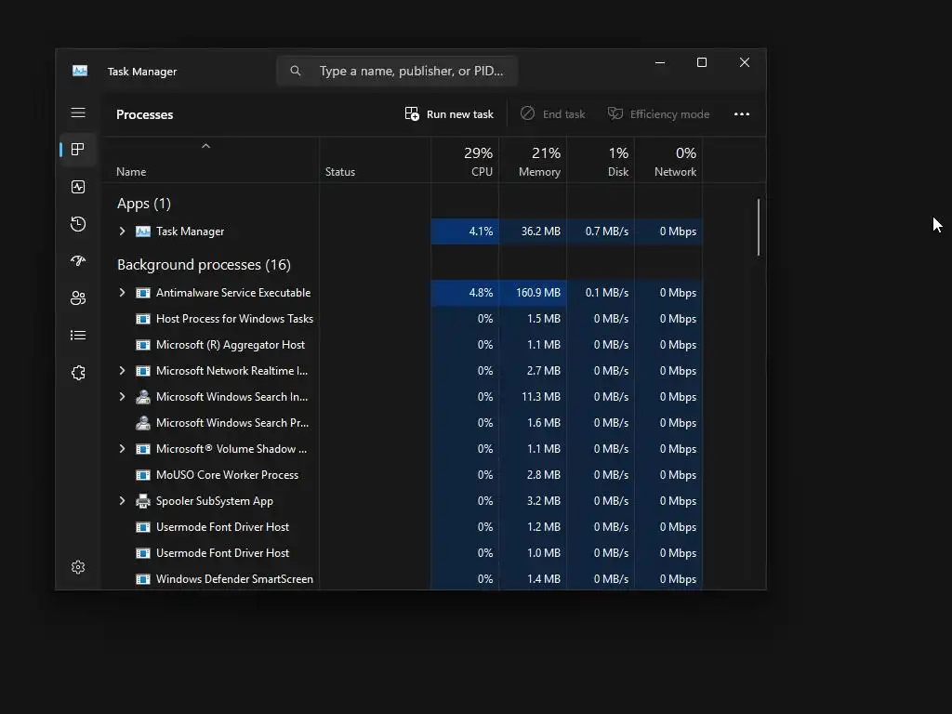
Task: Click the Run new task label
Action: [x=459, y=114]
